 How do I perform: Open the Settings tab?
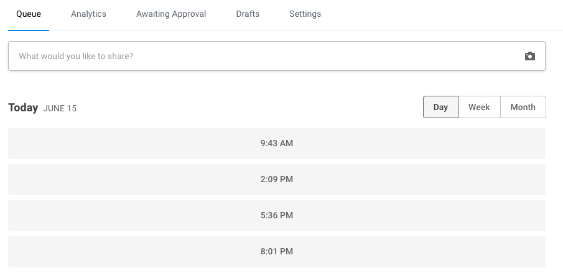(x=305, y=14)
